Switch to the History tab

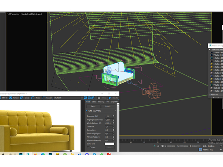pos(101,102)
